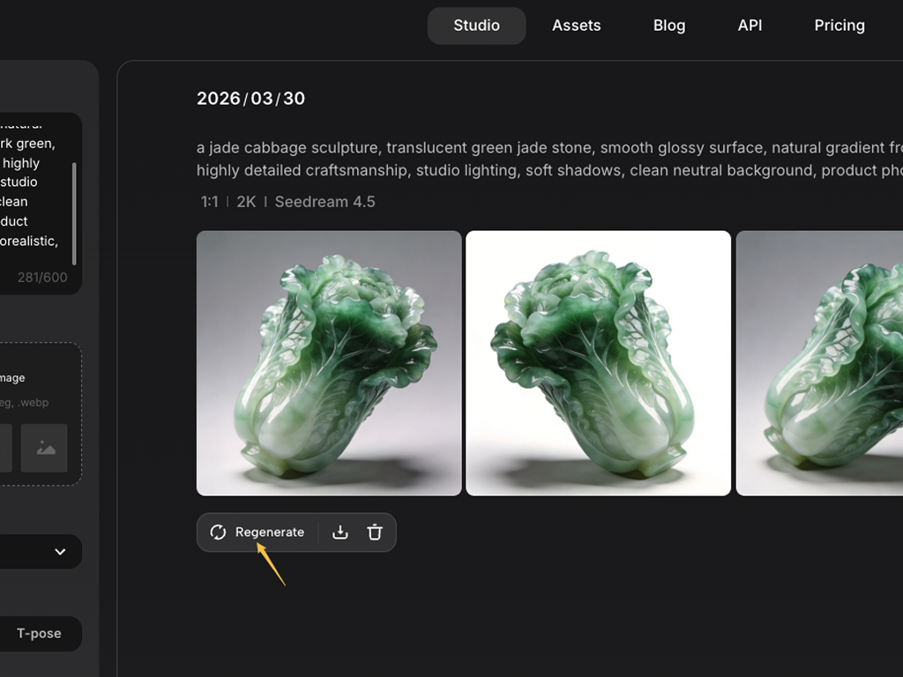Screen dimensions: 903x677
Task: Delete this generation with the trash icon
Action: coord(375,532)
